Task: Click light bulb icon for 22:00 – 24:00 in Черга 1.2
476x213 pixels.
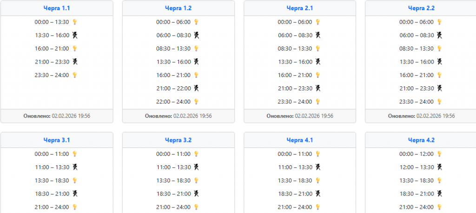Action: pos(196,102)
